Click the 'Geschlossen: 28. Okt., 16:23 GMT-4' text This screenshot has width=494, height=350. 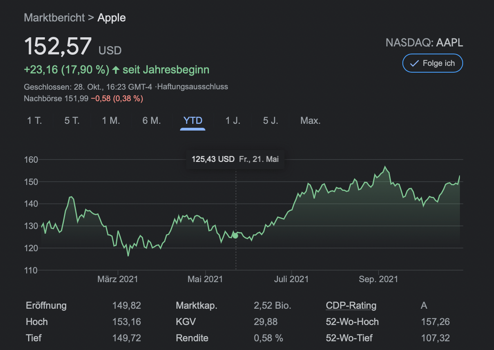coord(88,87)
